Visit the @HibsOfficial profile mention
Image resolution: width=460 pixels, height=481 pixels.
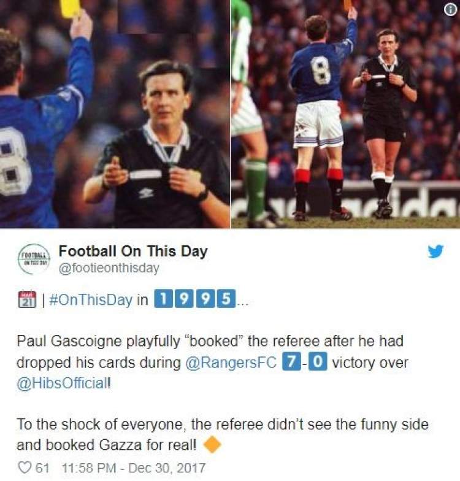[62, 383]
